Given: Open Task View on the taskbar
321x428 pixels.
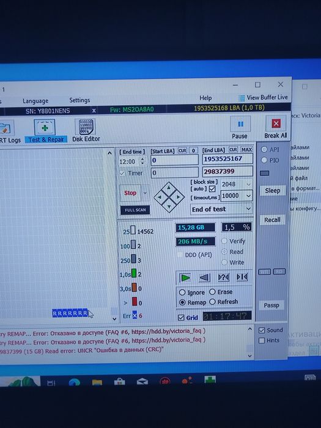Looking at the screenshot, I should pos(51,383).
